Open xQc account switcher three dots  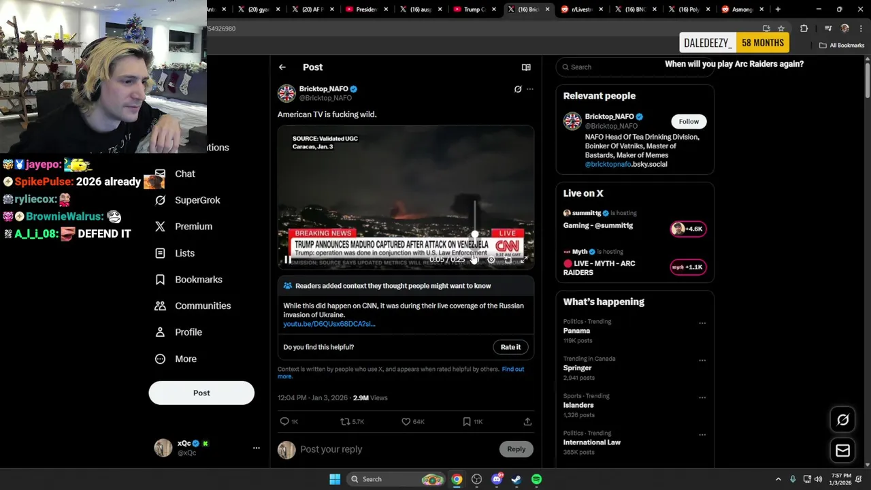pyautogui.click(x=257, y=448)
